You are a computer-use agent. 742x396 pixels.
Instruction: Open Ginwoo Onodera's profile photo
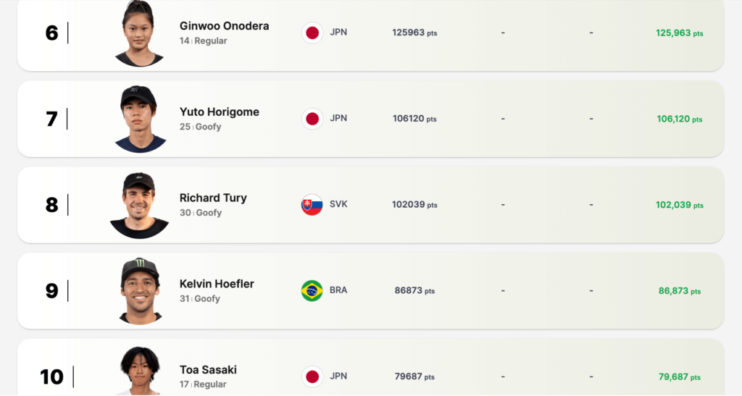tap(139, 34)
